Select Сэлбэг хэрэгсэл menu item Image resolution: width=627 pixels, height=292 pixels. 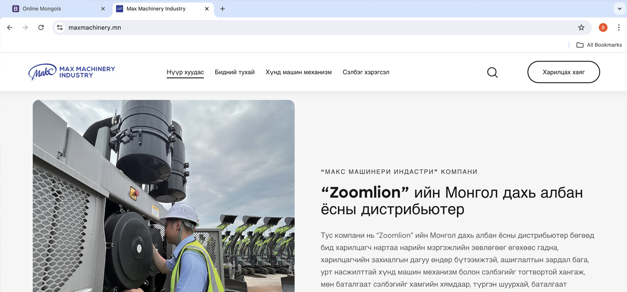pos(366,72)
